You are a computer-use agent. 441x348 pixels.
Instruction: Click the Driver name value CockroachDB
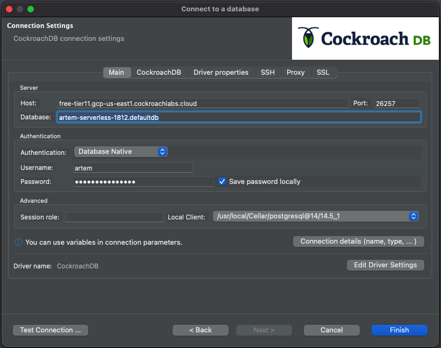(78, 266)
